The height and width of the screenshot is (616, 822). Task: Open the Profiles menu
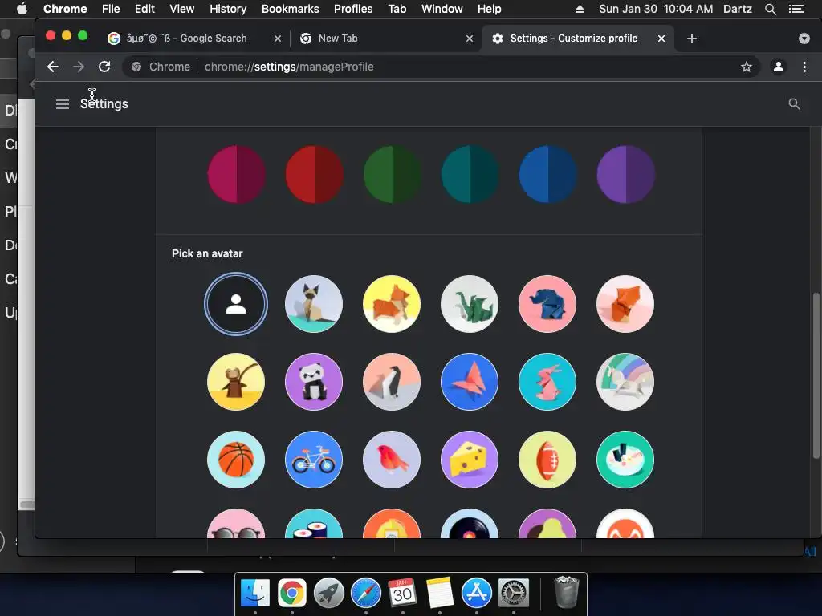pos(353,9)
